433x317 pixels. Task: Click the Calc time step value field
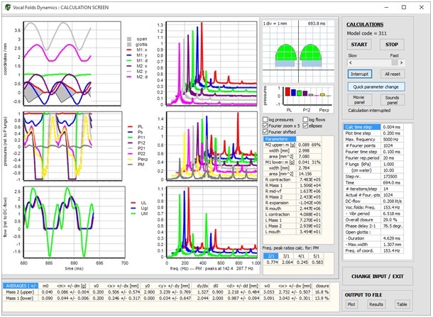pyautogui.click(x=392, y=127)
